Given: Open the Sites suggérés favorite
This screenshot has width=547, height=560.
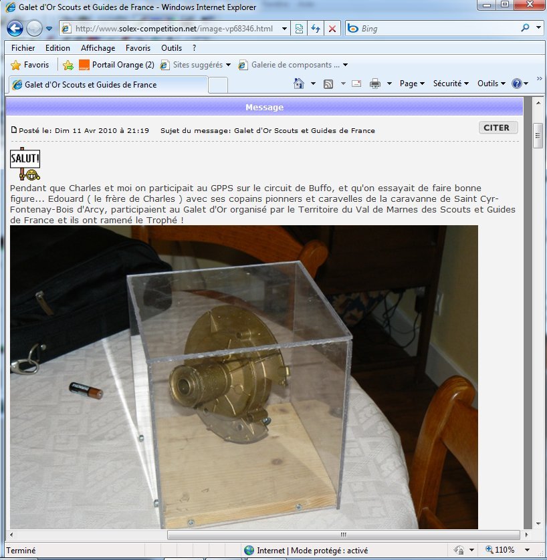Looking at the screenshot, I should (191, 65).
